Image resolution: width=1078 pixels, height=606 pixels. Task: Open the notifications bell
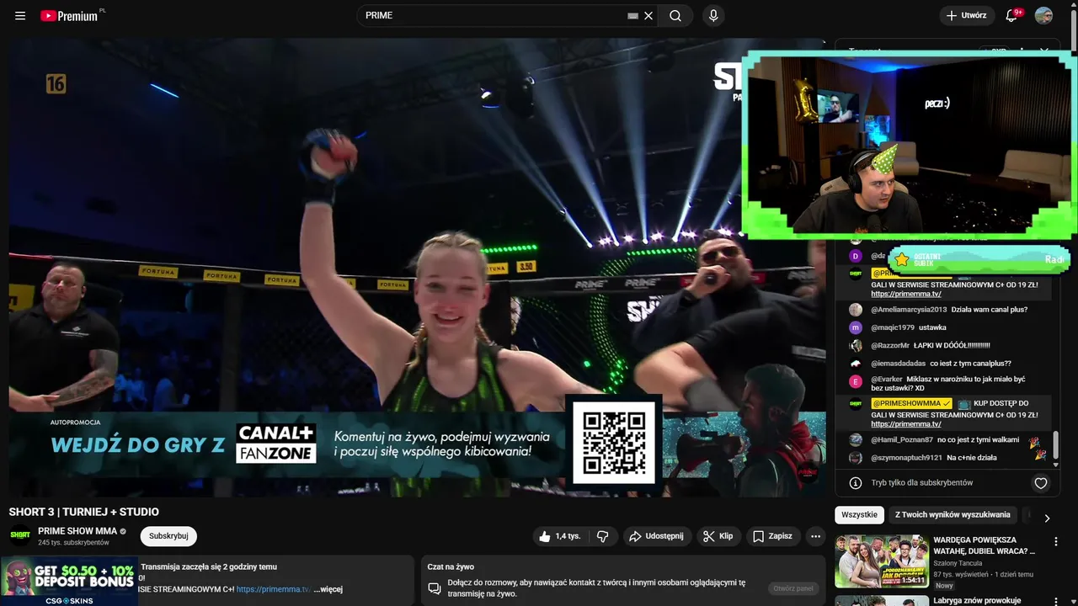1012,15
